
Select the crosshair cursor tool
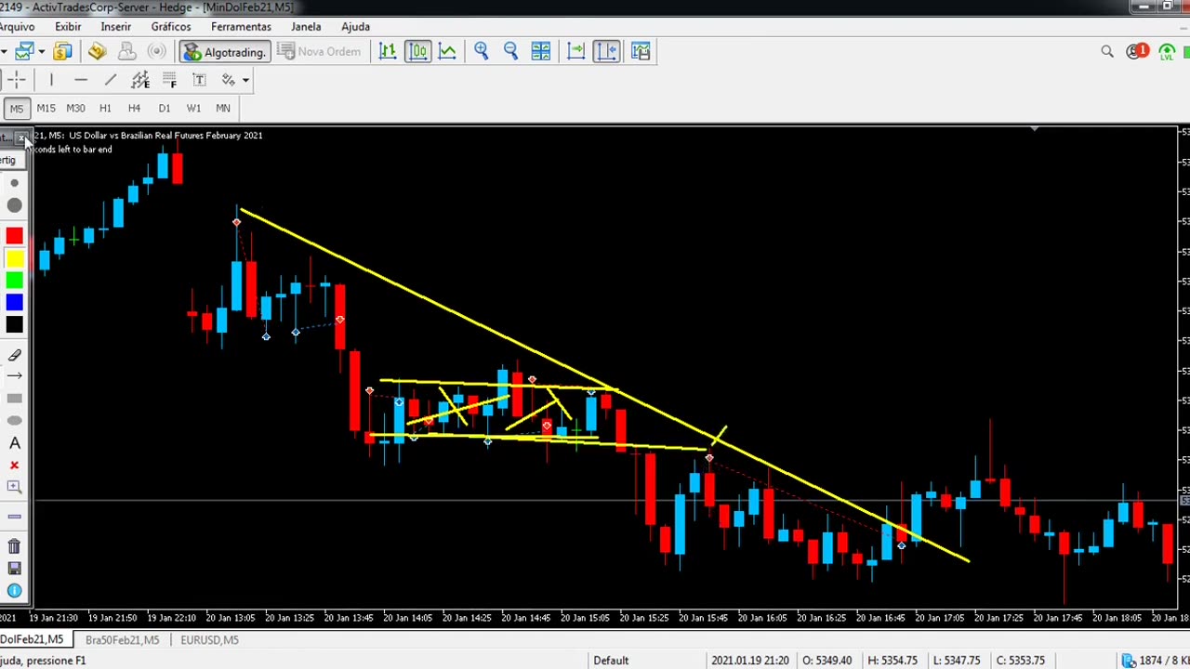pos(18,80)
